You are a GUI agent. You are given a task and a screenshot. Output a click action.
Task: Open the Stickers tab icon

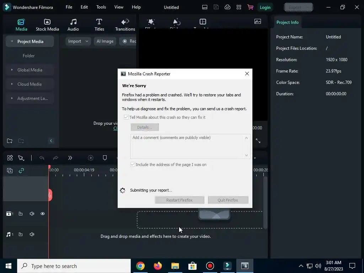[177, 22]
